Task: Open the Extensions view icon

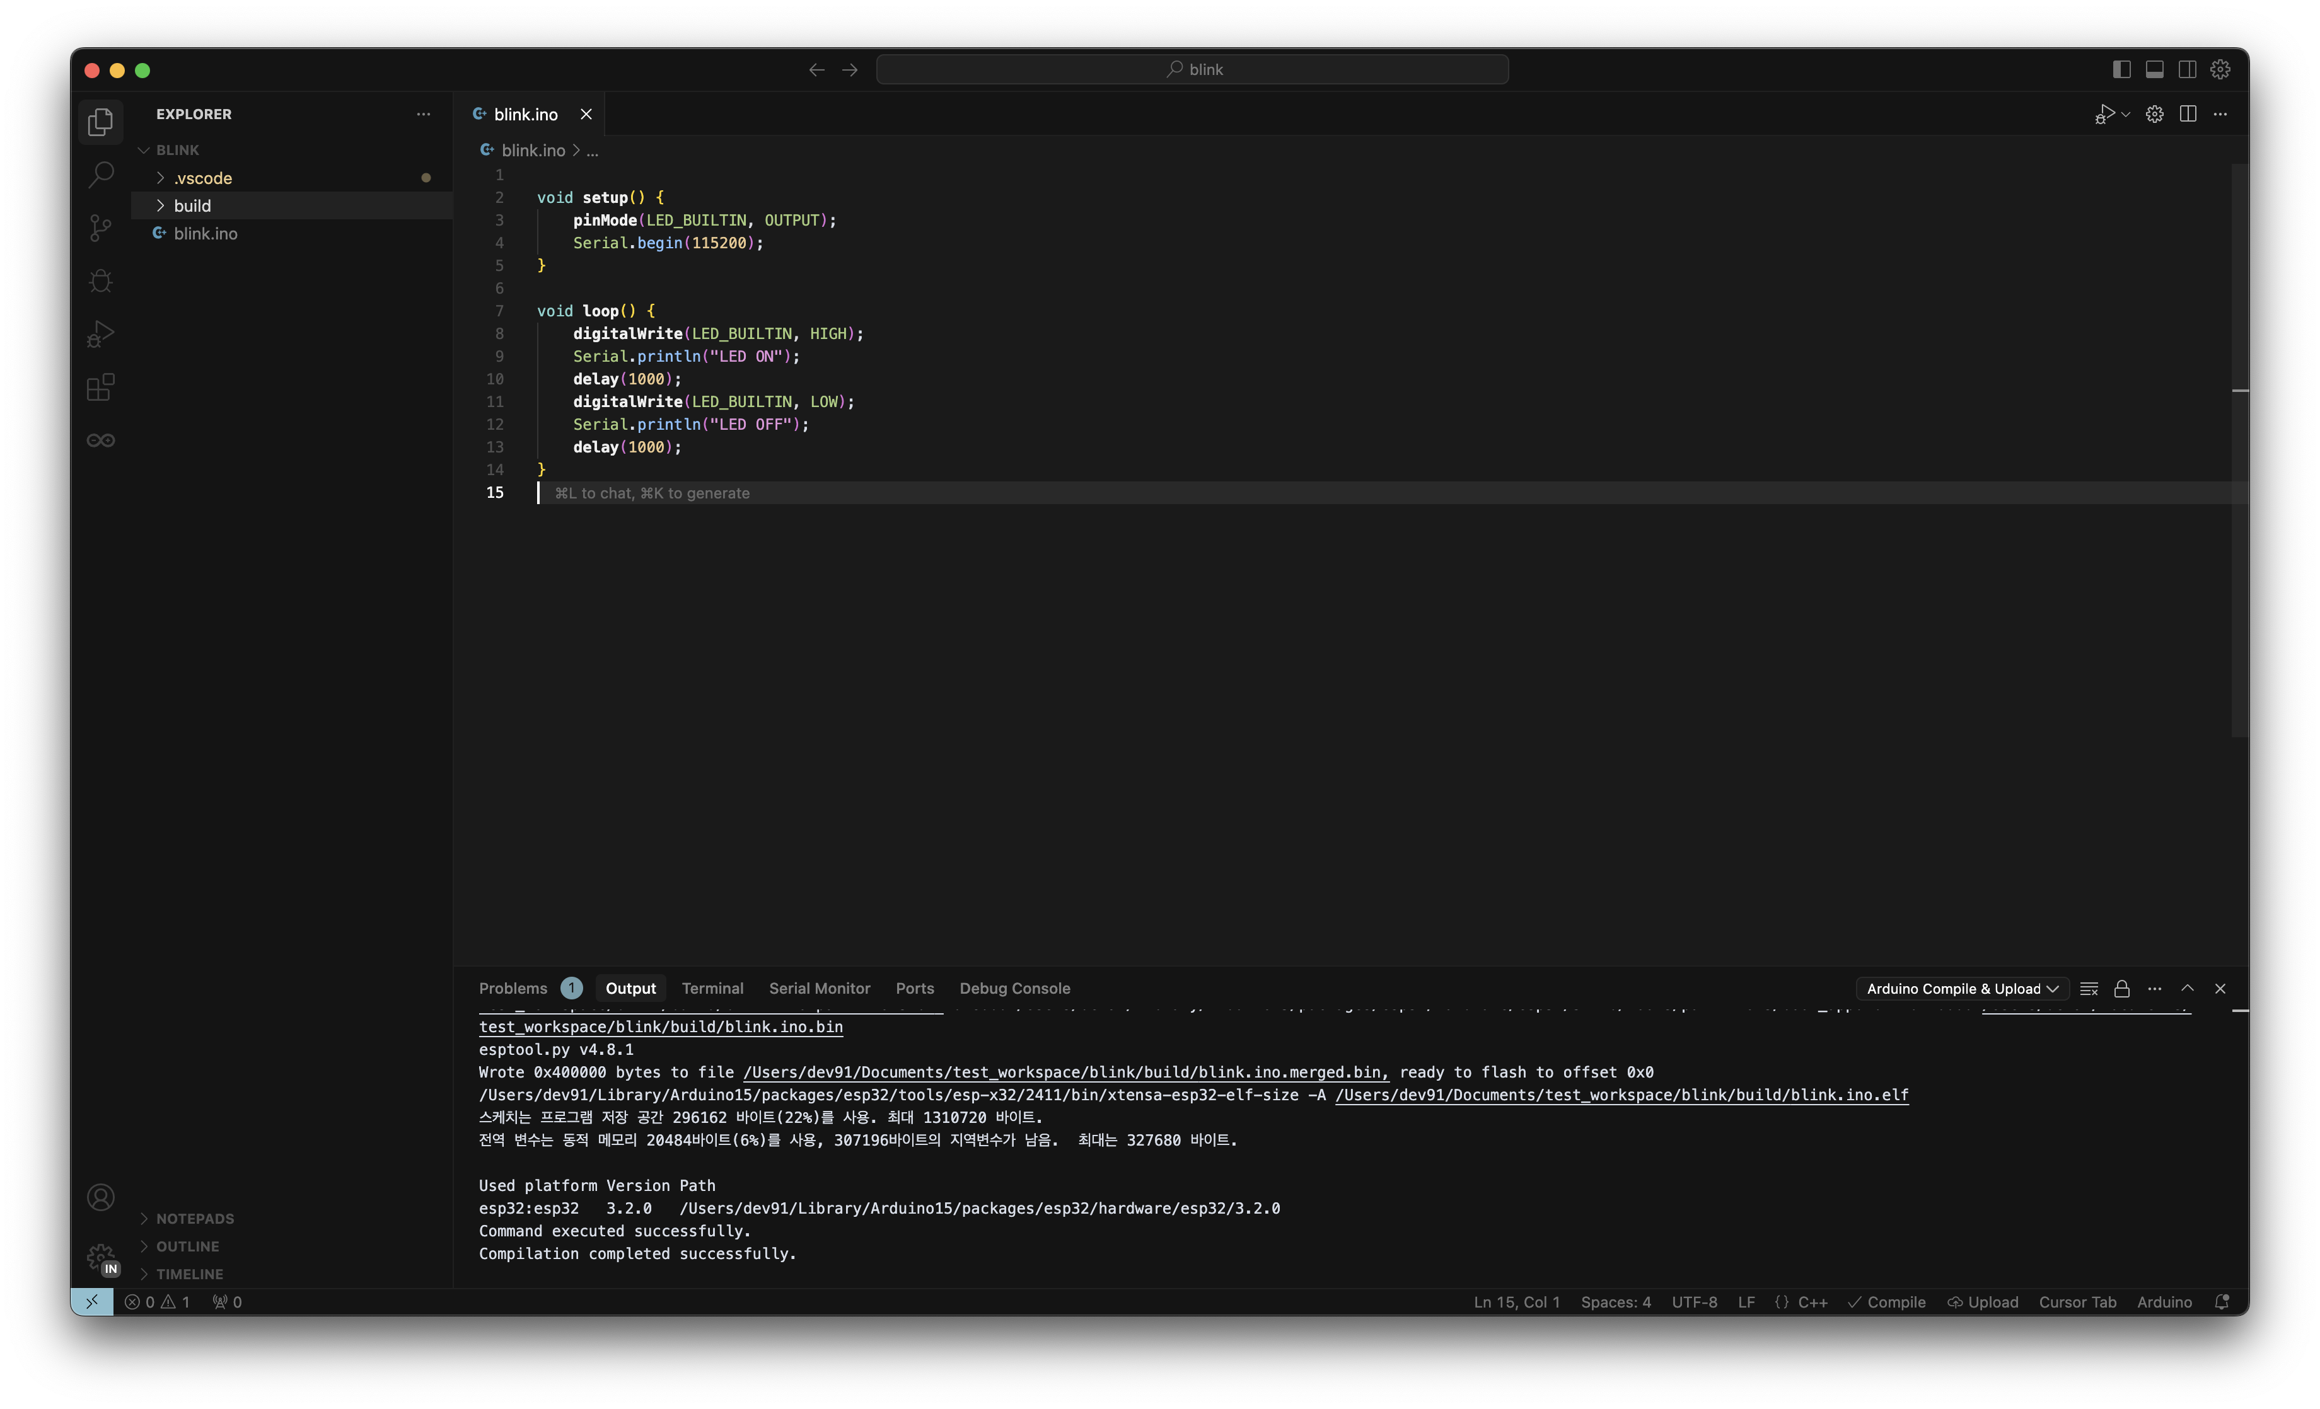Action: (x=101, y=387)
